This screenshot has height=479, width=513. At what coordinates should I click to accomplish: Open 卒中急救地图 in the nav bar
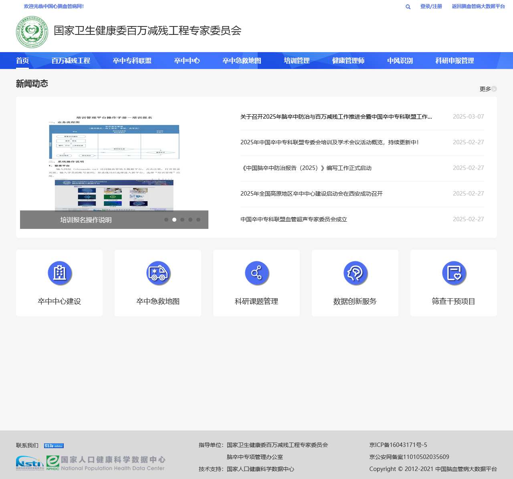(x=242, y=61)
